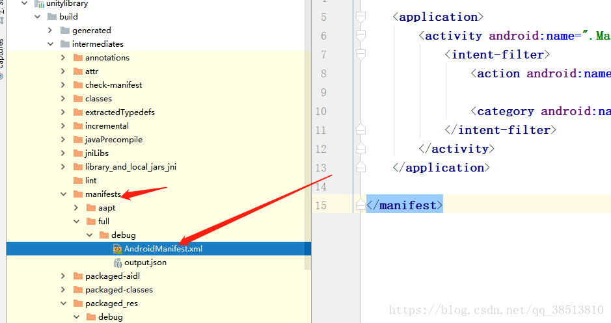This screenshot has height=323, width=611.
Task: Collapse the build folder arrow
Action: (x=37, y=17)
